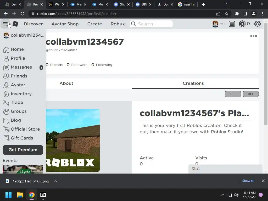268x201 pixels.
Task: Toggle the hamburger navigation menu
Action: tap(5, 24)
